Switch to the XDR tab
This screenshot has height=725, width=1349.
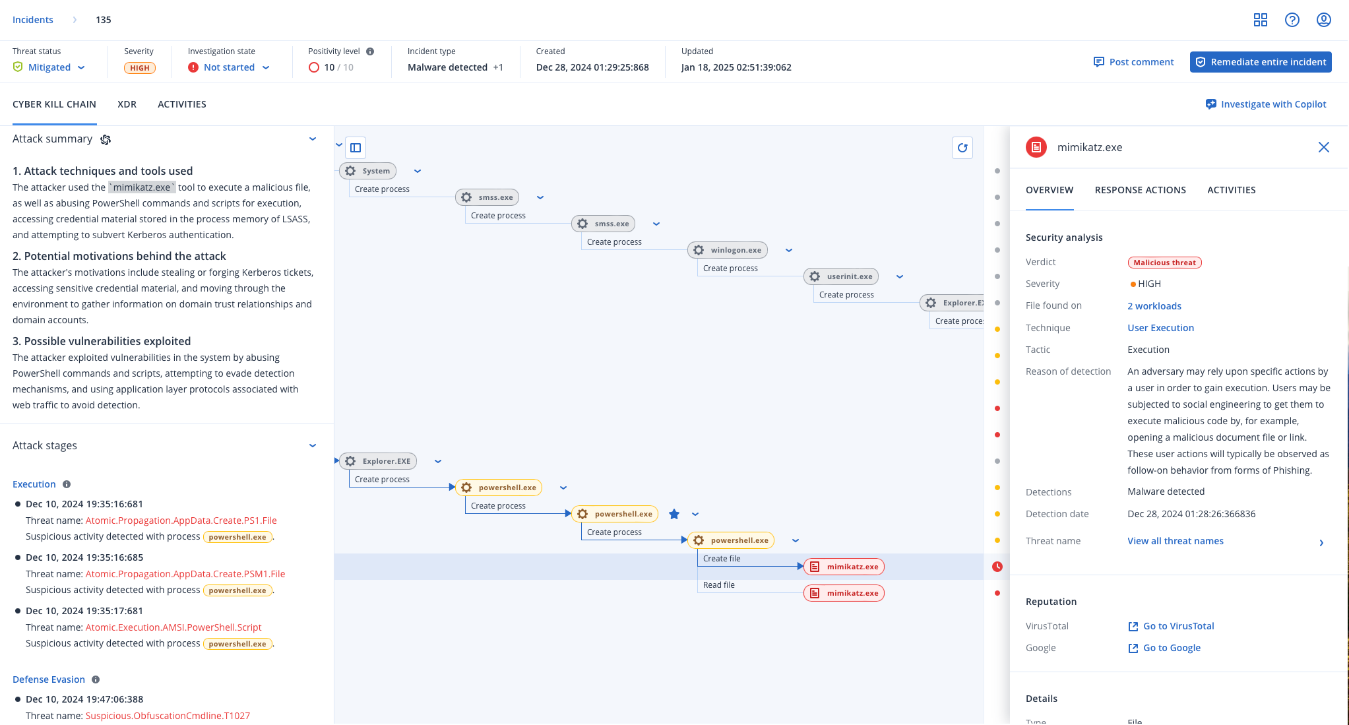(127, 104)
